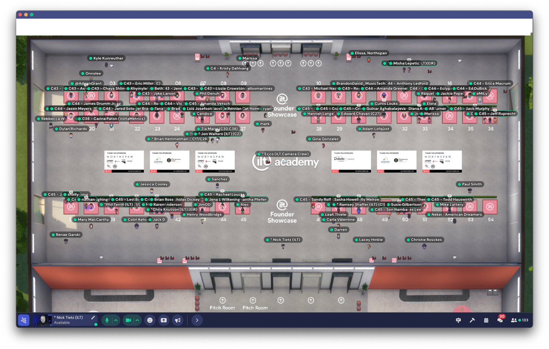Viewport: 549px width, 349px height.
Task: Click the Dylan Richards name label
Action: tap(71, 129)
